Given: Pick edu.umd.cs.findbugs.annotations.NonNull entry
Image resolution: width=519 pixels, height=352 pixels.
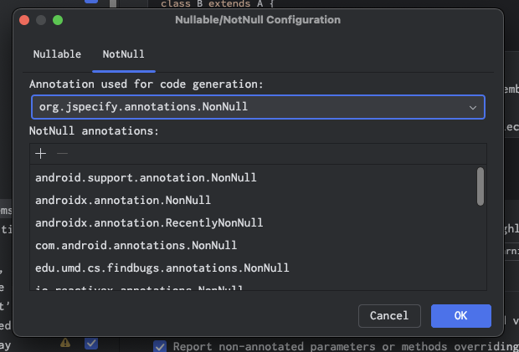Looking at the screenshot, I should coord(162,268).
